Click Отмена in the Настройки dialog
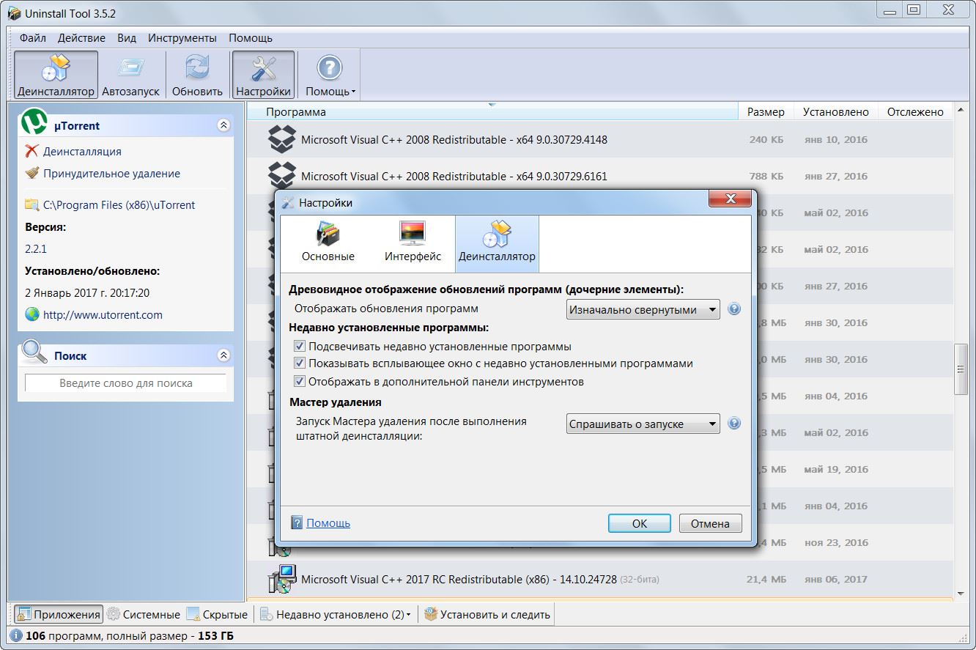This screenshot has width=976, height=650. tap(711, 523)
